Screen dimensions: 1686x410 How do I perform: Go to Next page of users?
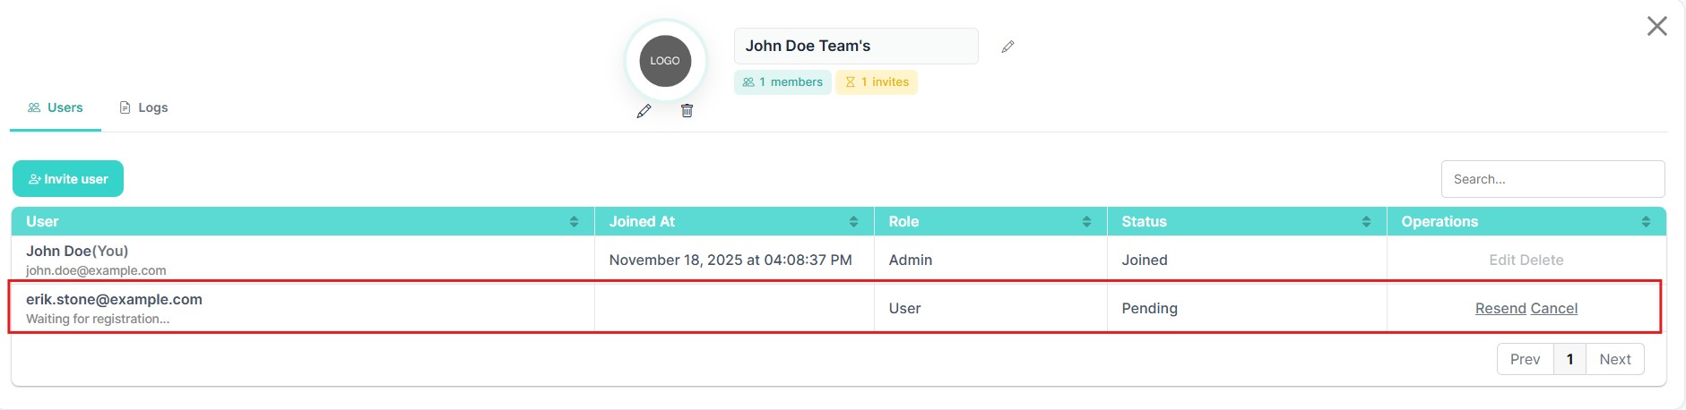pyautogui.click(x=1614, y=359)
